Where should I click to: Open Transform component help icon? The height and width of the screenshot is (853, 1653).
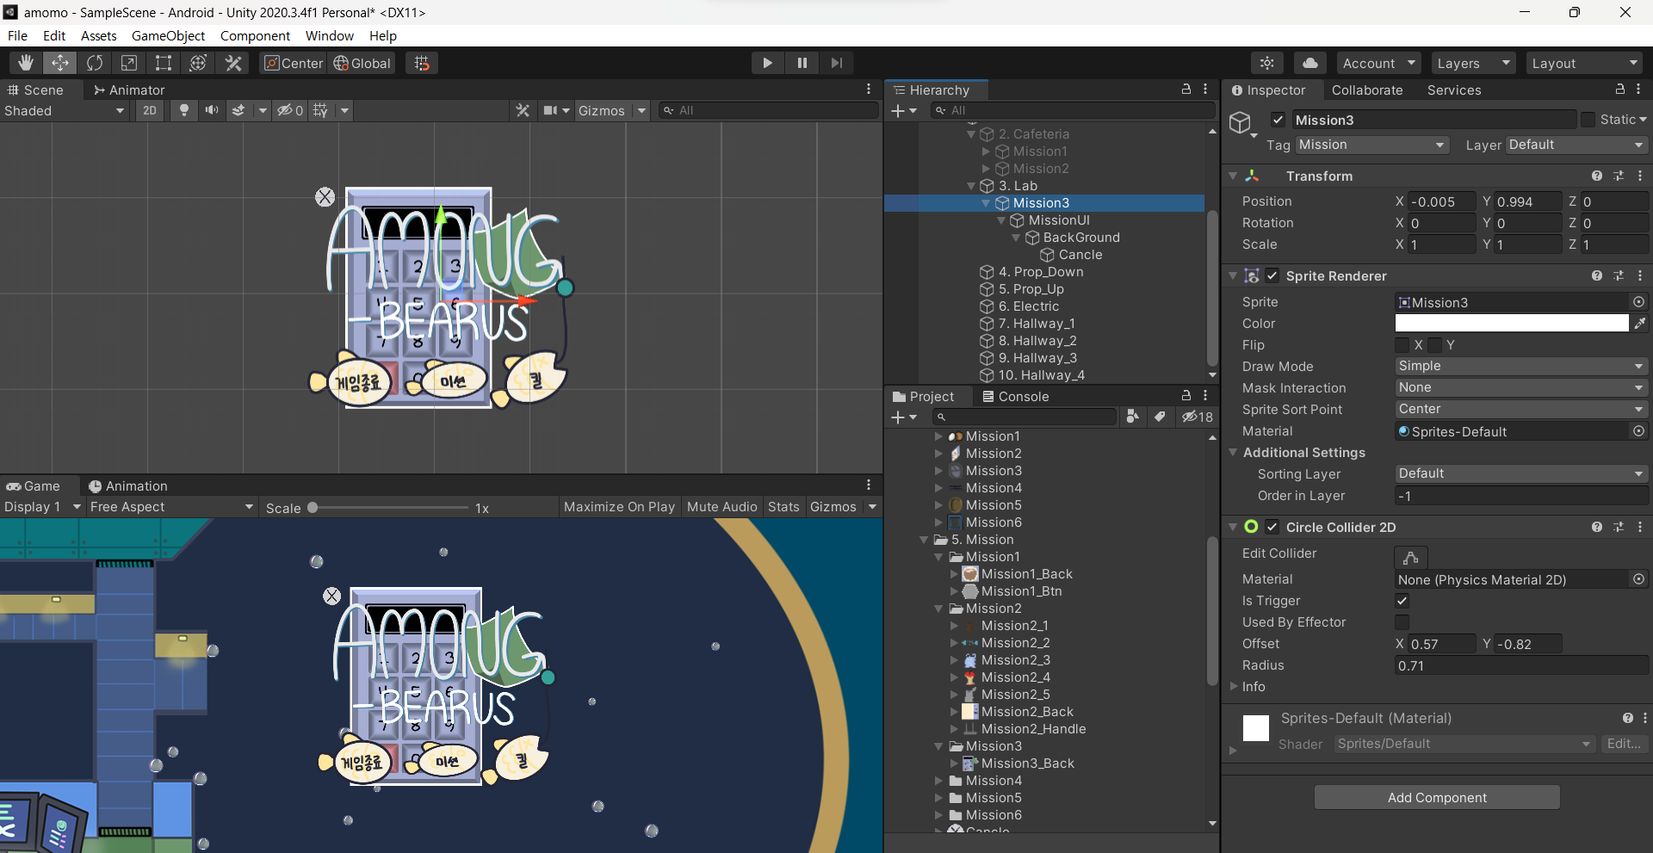point(1597,176)
